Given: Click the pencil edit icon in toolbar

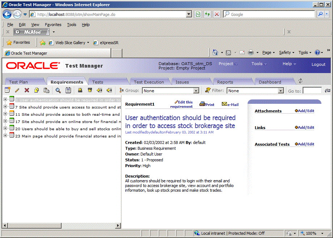Looking at the screenshot, I should [x=17, y=90].
